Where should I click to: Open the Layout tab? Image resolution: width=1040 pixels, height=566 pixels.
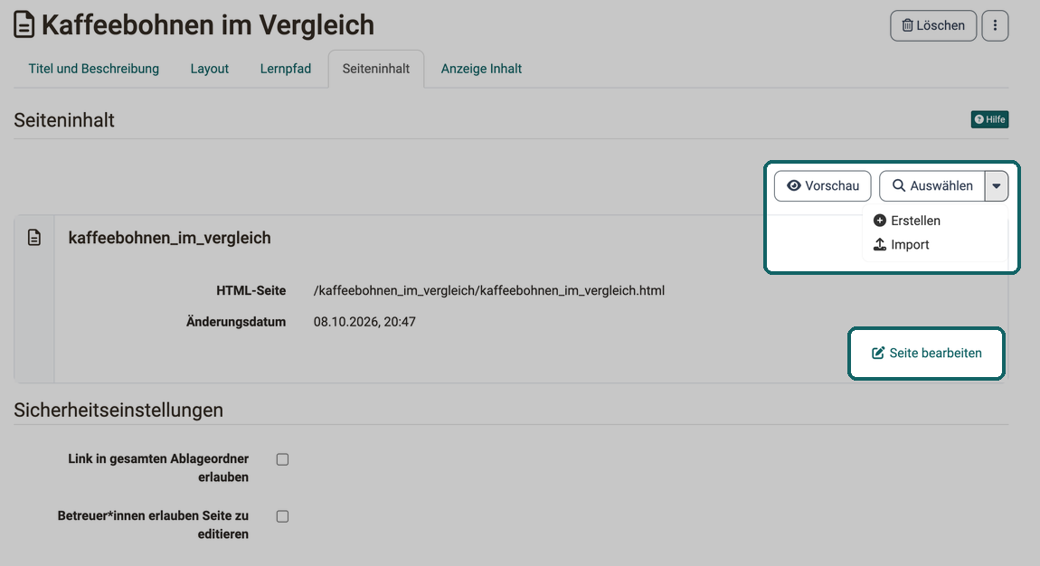(x=210, y=69)
